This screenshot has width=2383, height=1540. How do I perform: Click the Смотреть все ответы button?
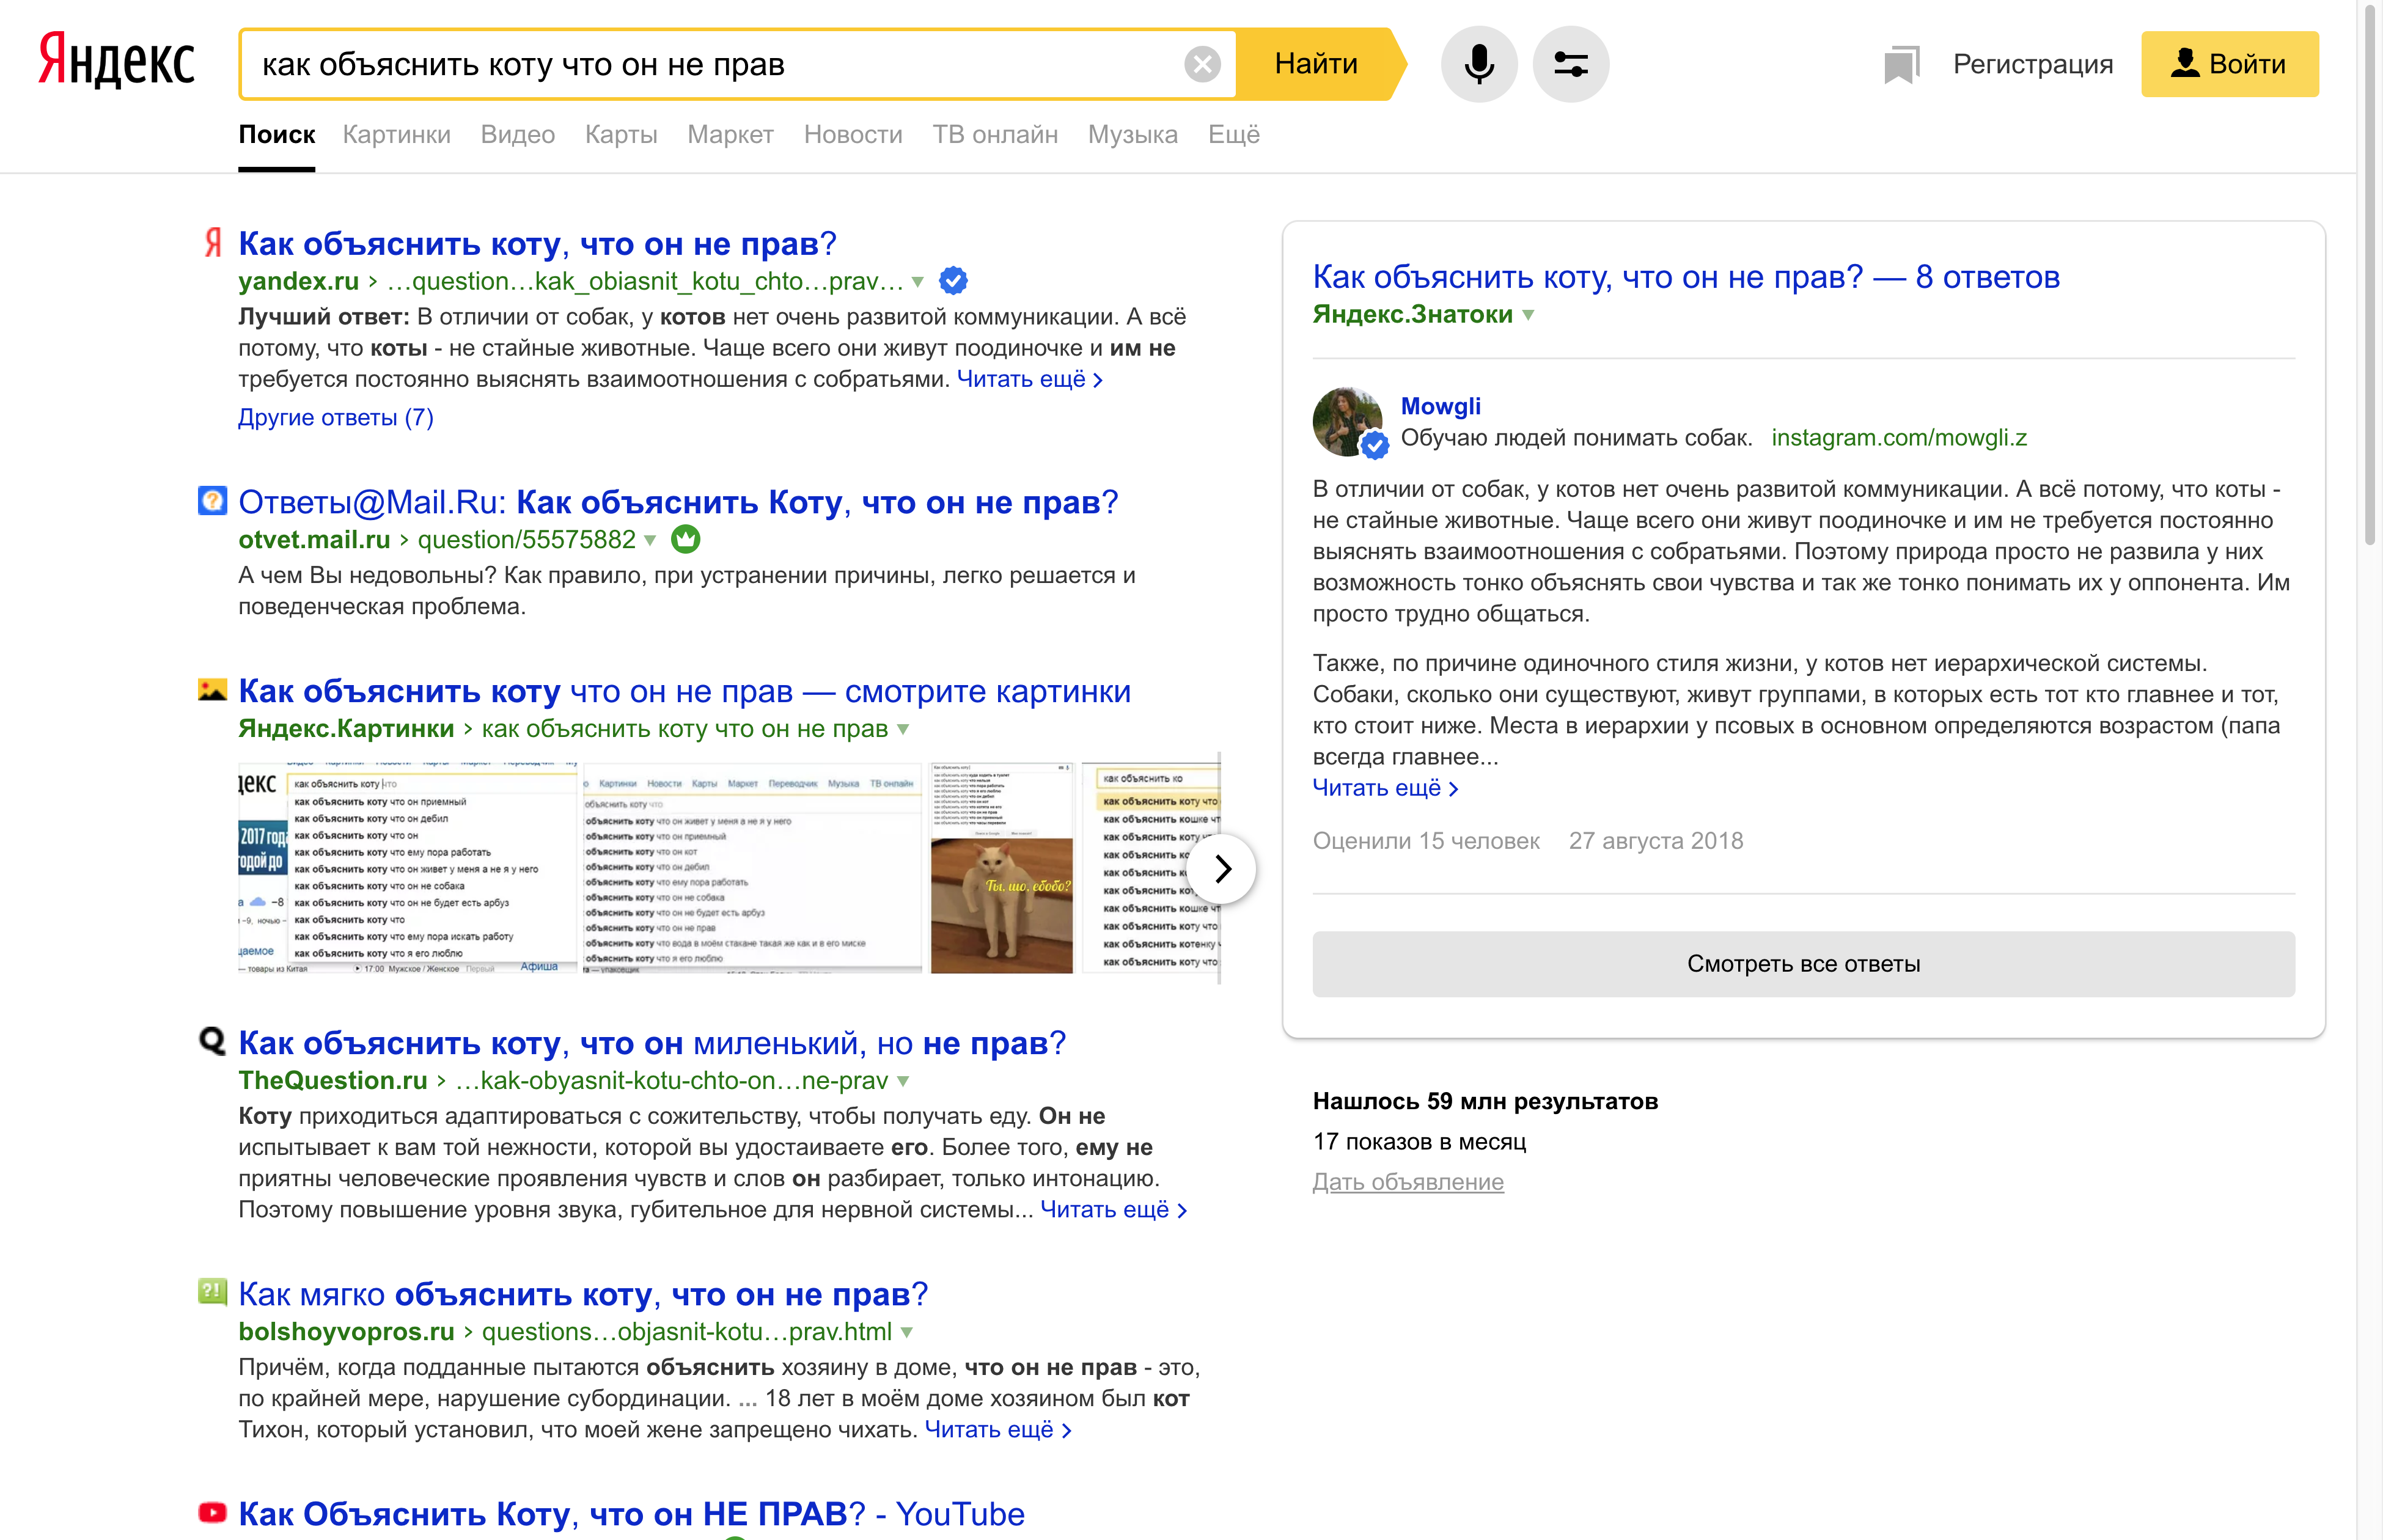point(1803,964)
